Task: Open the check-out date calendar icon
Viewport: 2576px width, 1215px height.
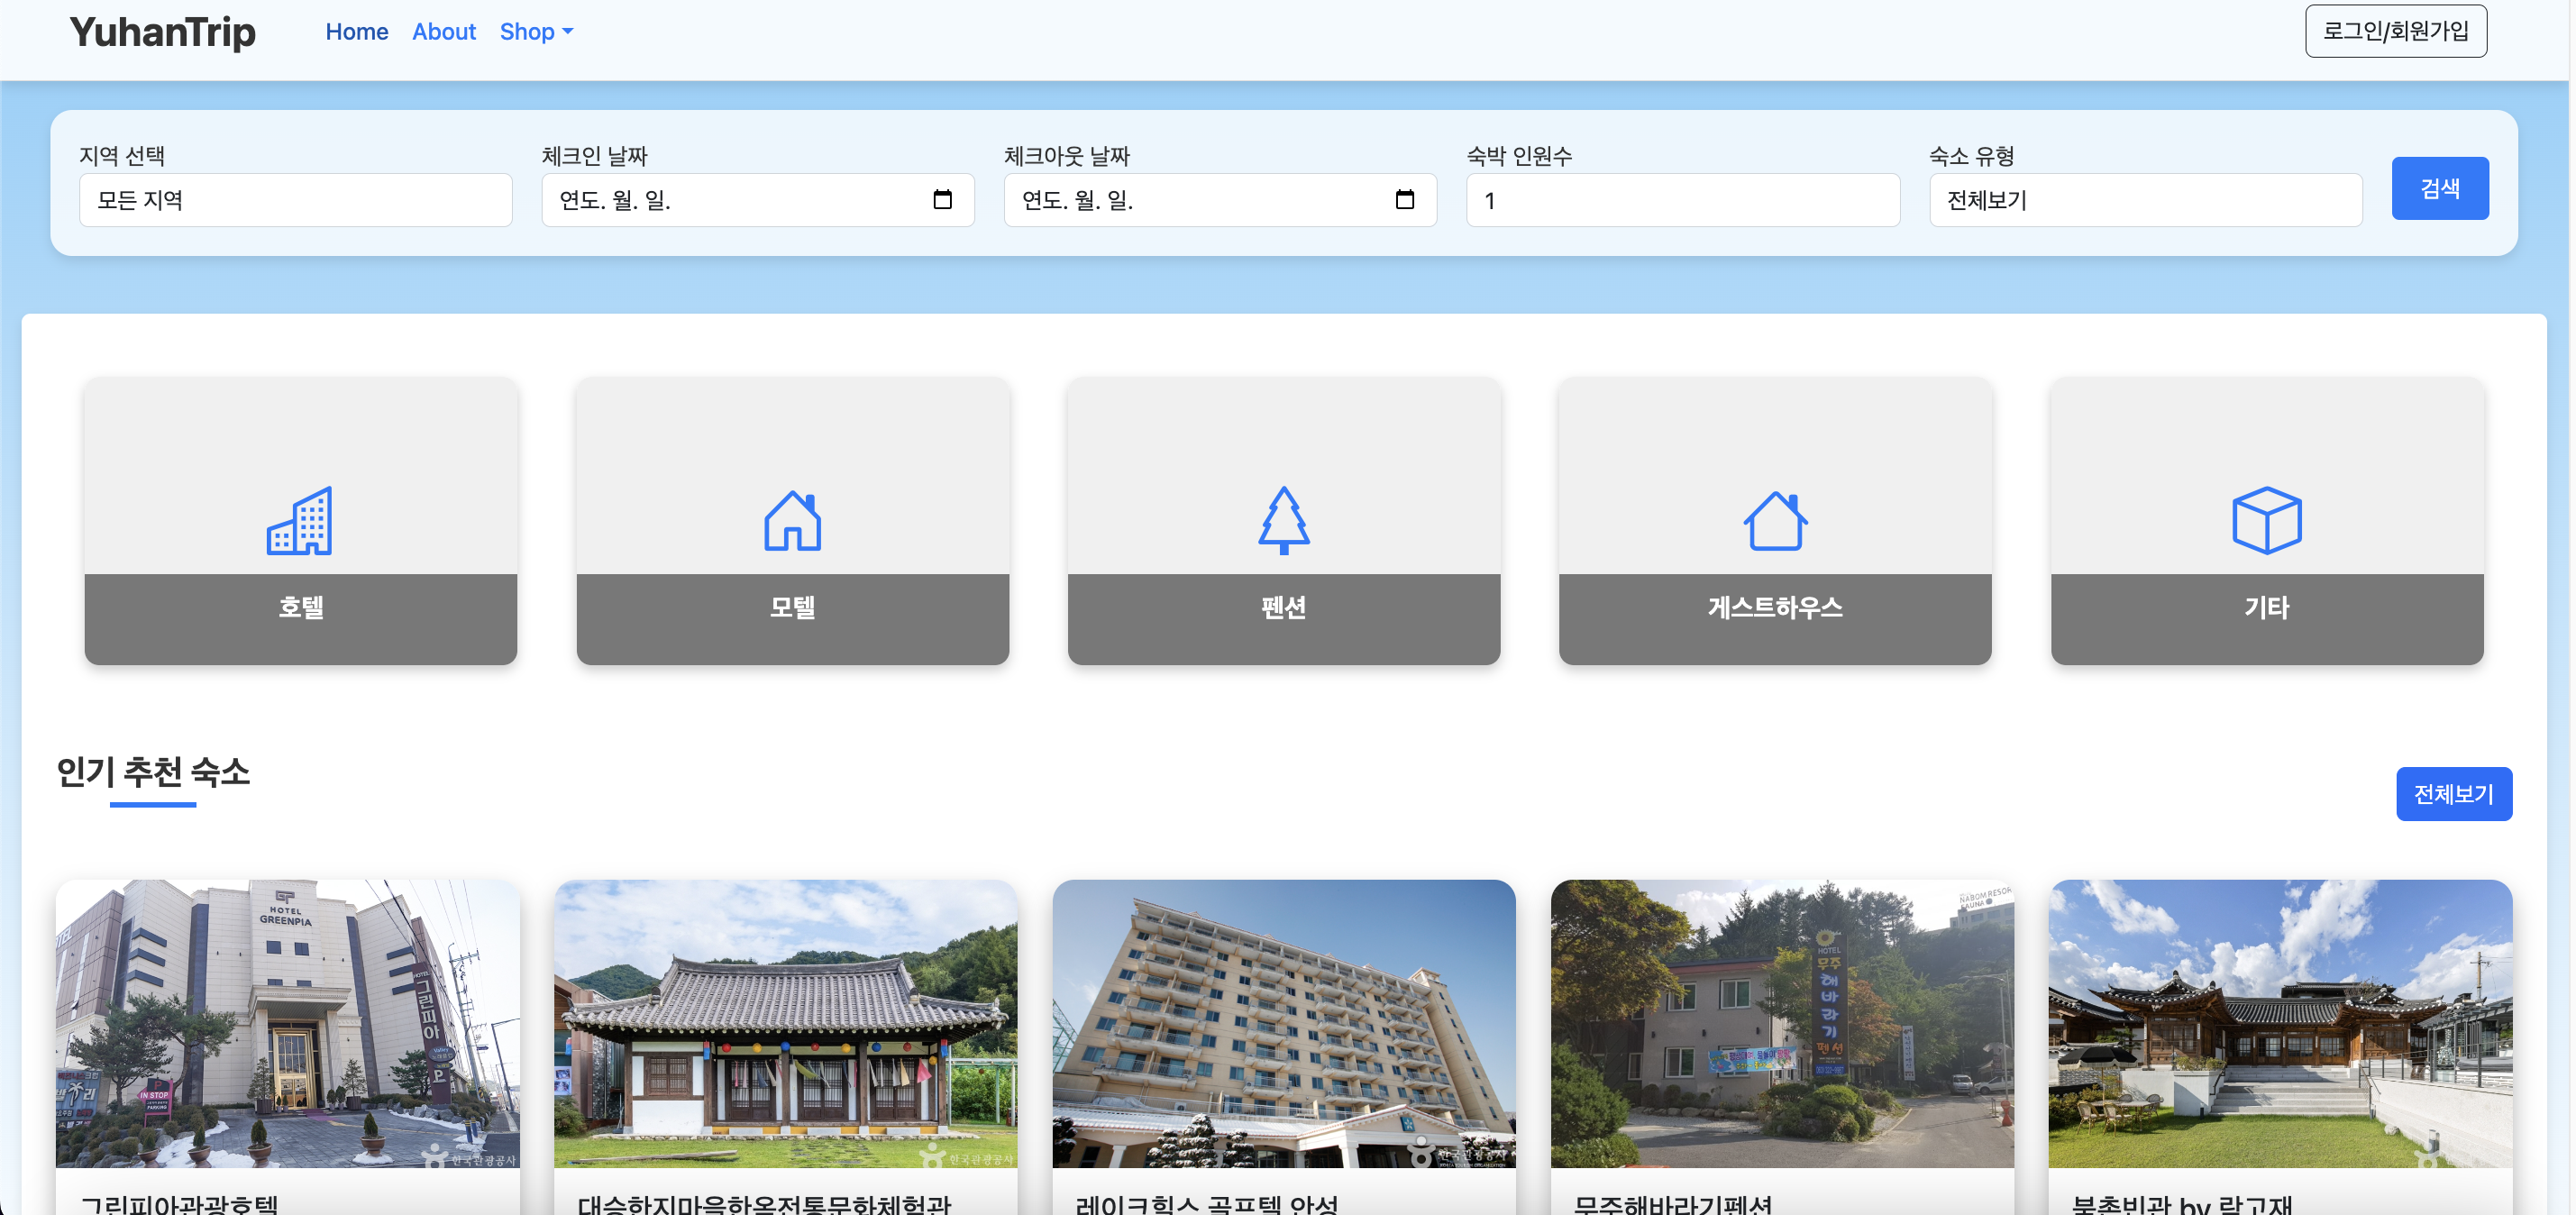Action: (x=1404, y=200)
